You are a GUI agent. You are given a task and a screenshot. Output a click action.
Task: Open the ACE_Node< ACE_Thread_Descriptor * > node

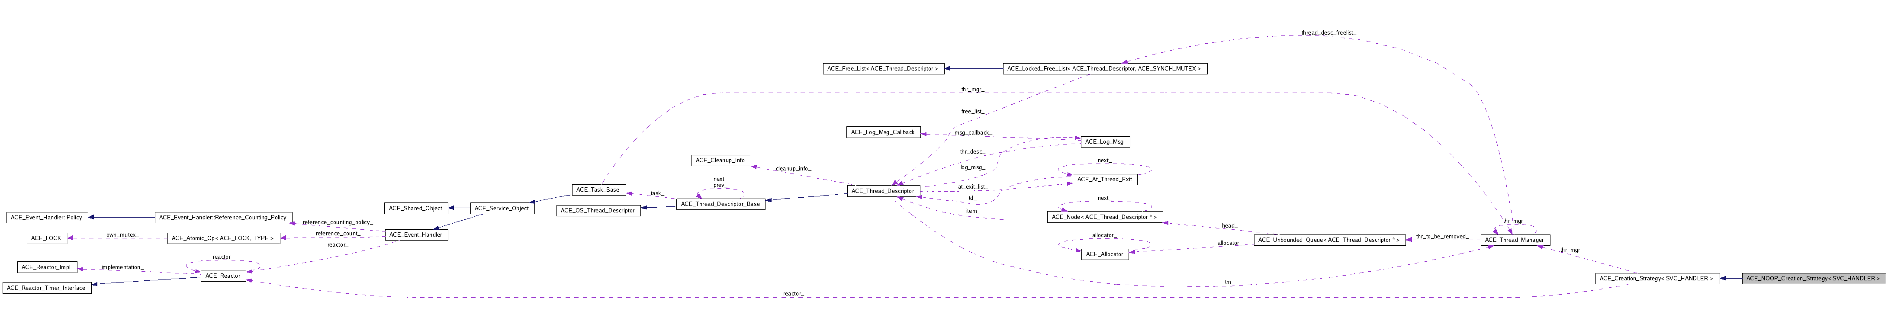[x=1104, y=217]
